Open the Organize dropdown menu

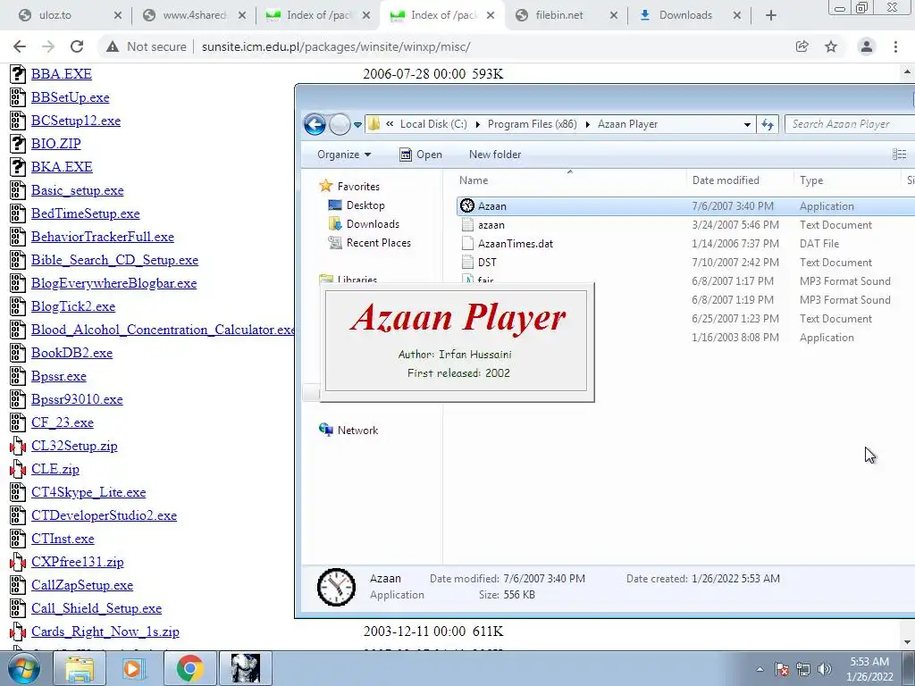[344, 154]
